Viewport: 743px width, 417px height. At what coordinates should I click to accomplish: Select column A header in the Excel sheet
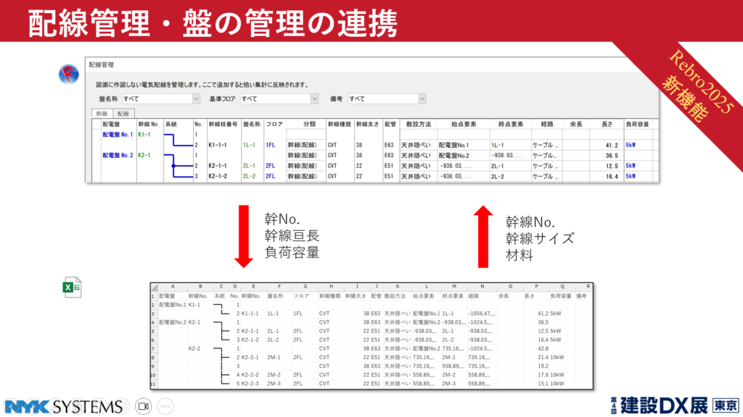(172, 287)
